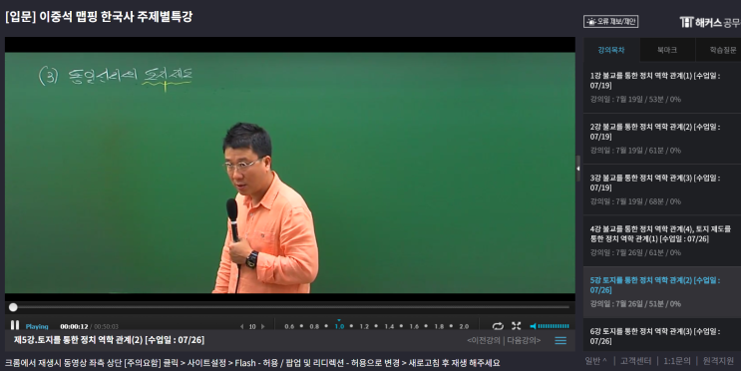Click '7월 19일 / 68분 / 0%' lecture info
Viewport: 741px width, 371px height.
(x=635, y=201)
